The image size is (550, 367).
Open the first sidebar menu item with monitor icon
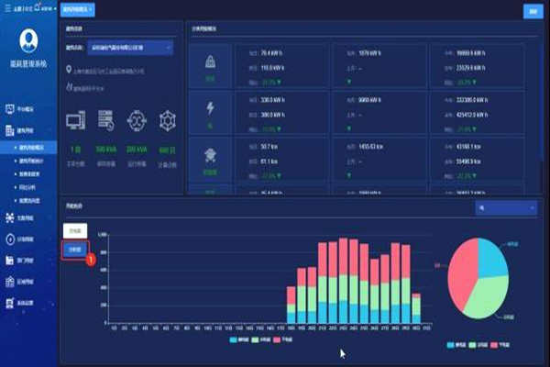click(27, 106)
